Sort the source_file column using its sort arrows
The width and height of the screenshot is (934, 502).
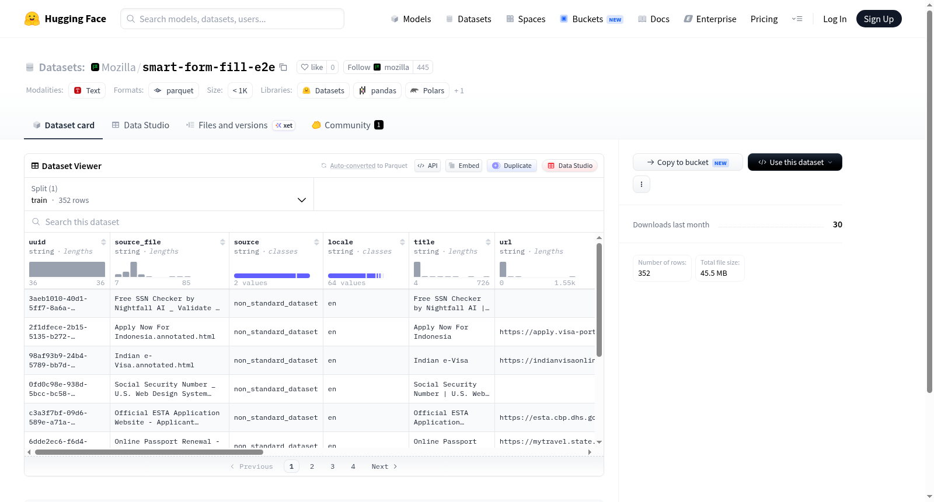(x=222, y=242)
